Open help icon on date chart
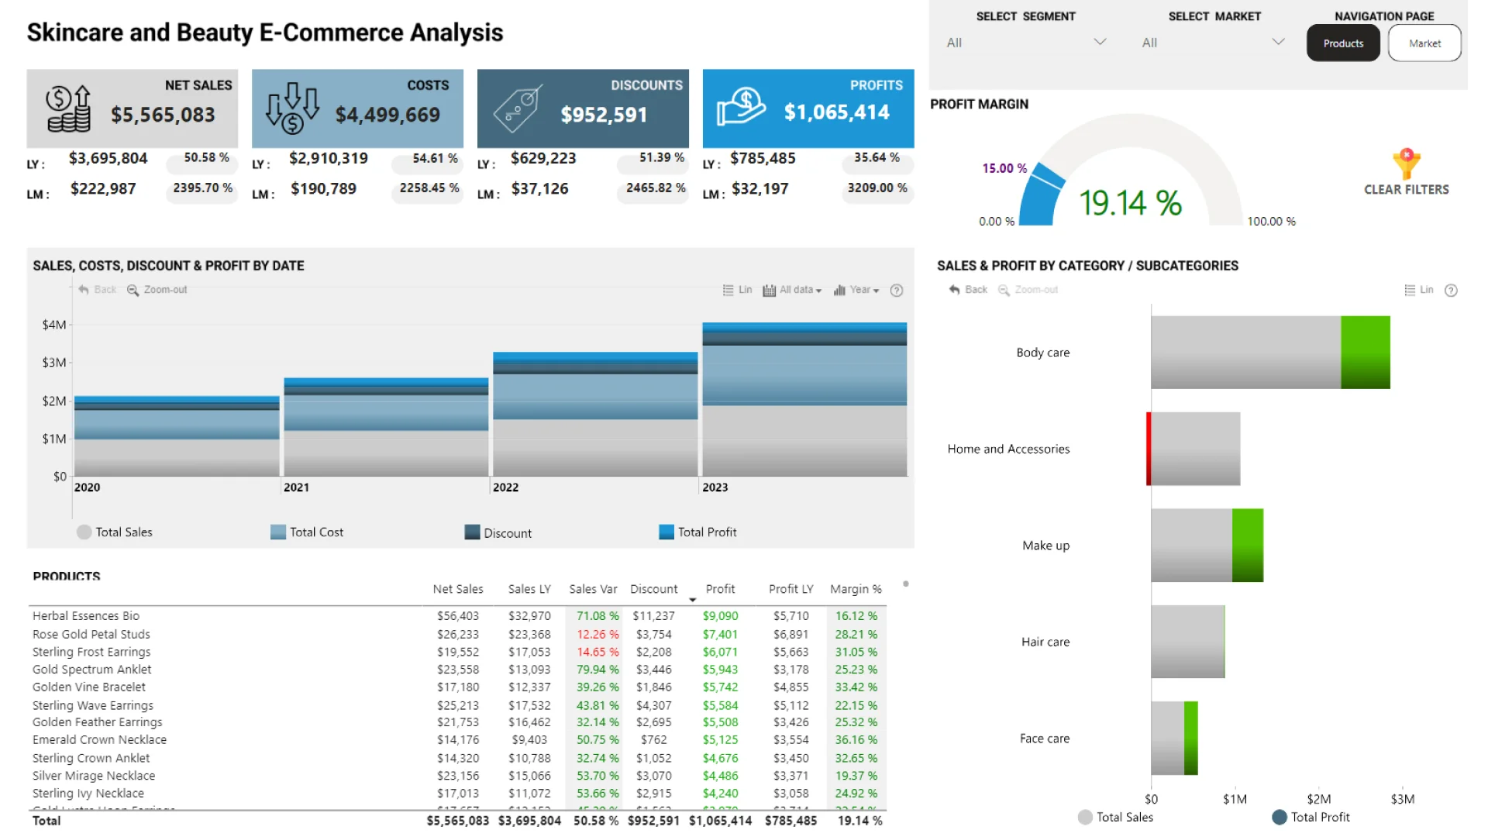The image size is (1488, 837). [897, 291]
